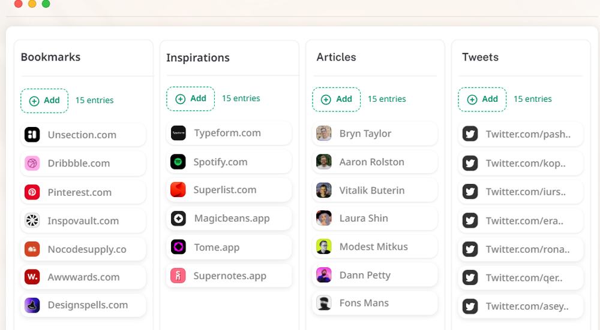The height and width of the screenshot is (330, 600).
Task: Add a new entry to Bookmarks
Action: (44, 101)
